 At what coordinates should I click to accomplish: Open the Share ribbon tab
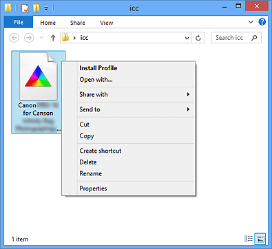pos(78,23)
